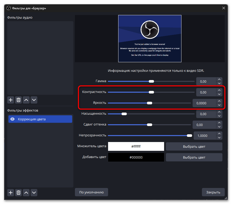The width and height of the screenshot is (232, 204).
Task: Decrease Контрастность value with down arrow
Action: [219, 94]
